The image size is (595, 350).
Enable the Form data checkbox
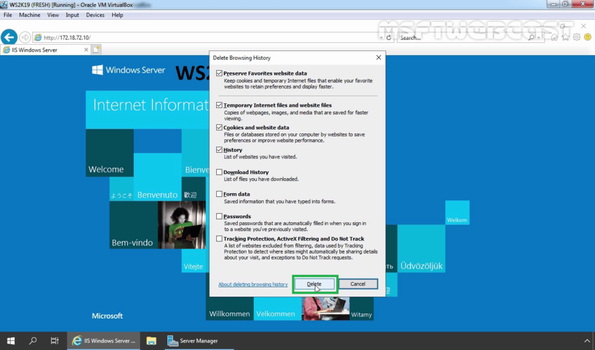(219, 194)
